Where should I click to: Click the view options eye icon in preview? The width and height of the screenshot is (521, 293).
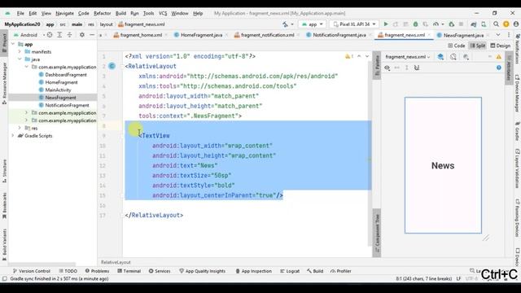(387, 68)
